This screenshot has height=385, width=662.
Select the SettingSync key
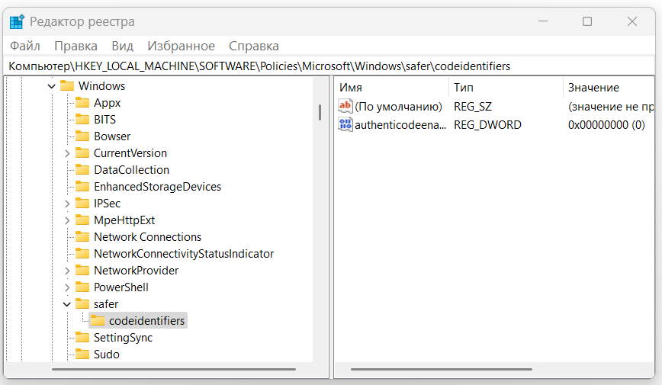point(123,338)
